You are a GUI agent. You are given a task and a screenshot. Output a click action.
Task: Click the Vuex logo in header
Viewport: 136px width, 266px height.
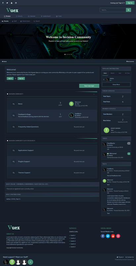coord(12,10)
